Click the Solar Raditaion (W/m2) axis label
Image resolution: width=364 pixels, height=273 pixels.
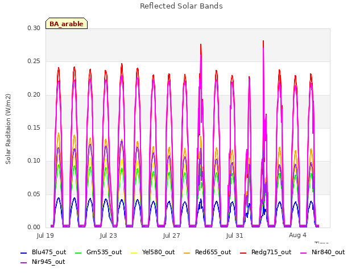(x=8, y=129)
